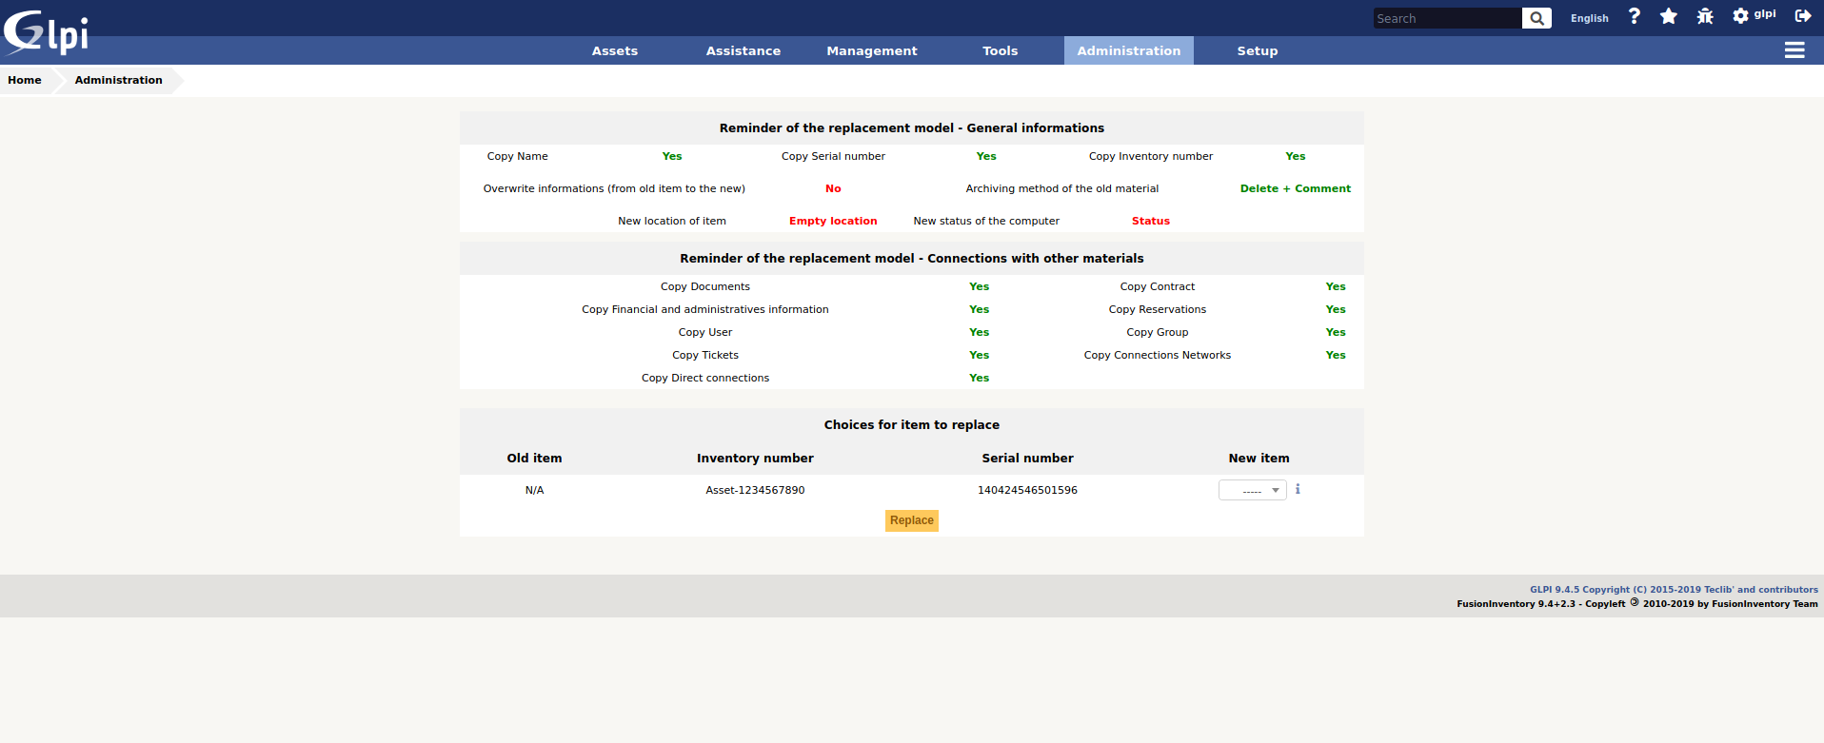Go to Home breadcrumb link

pos(25,81)
